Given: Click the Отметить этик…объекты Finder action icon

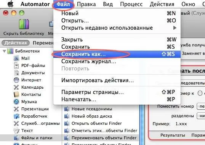Looking at the screenshot, I should (67, 131).
